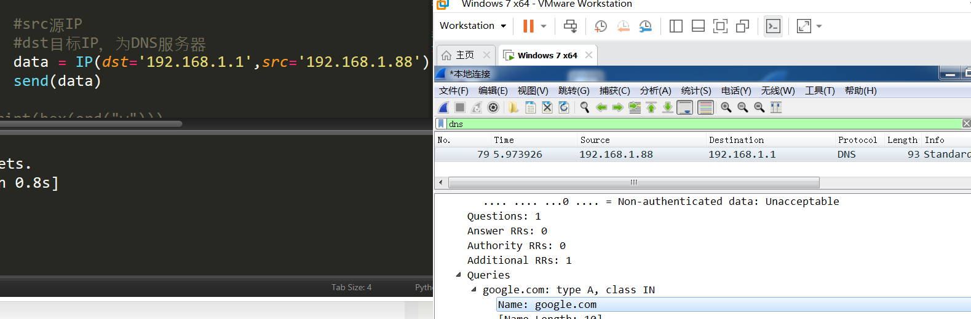Open the 电话(Y) menu
Screen dimensions: 971x319
click(x=736, y=91)
